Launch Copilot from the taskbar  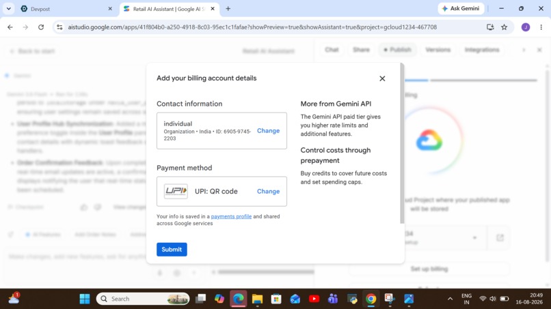(x=219, y=299)
